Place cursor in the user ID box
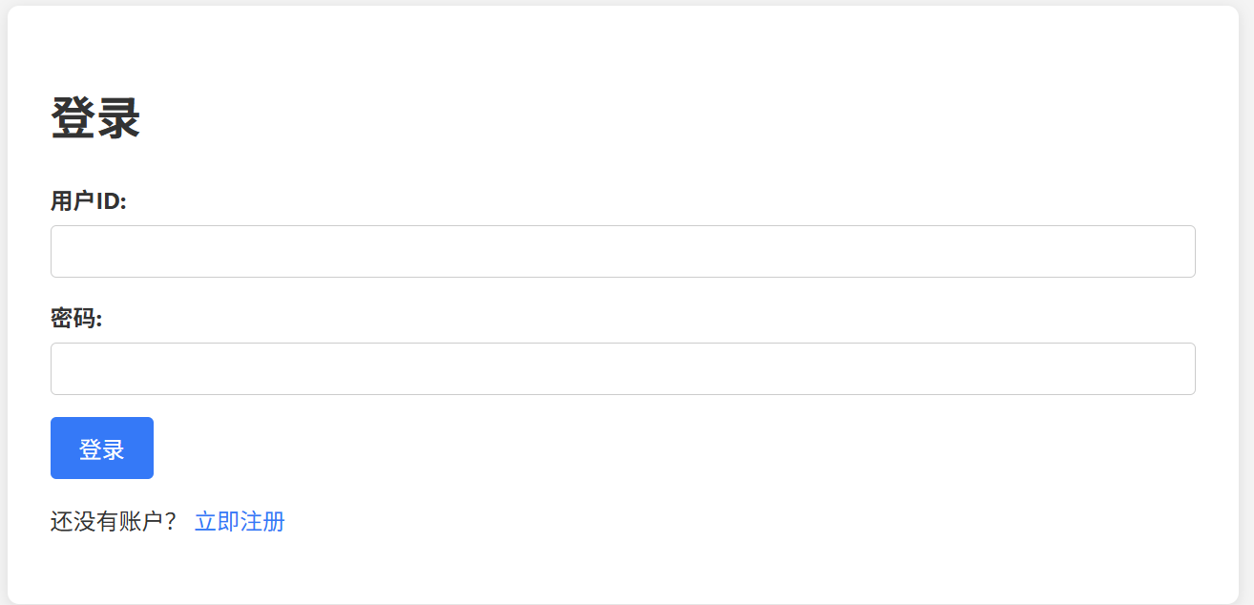Image resolution: width=1254 pixels, height=605 pixels. tap(622, 251)
